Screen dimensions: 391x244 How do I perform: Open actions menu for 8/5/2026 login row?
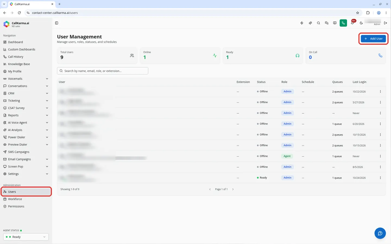380,167
